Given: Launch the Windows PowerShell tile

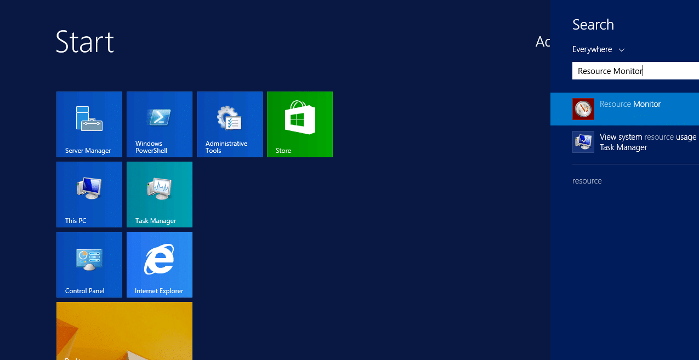Looking at the screenshot, I should point(160,124).
